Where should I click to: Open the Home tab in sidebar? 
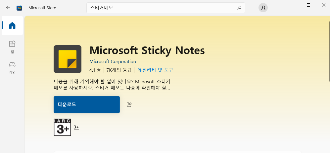point(12,26)
